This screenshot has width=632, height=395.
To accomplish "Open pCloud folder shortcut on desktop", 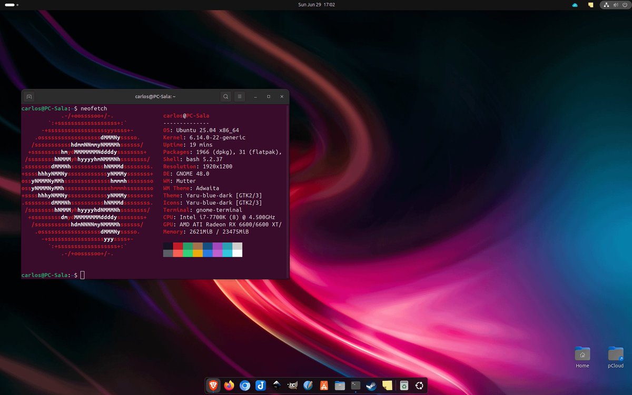I will point(616,358).
